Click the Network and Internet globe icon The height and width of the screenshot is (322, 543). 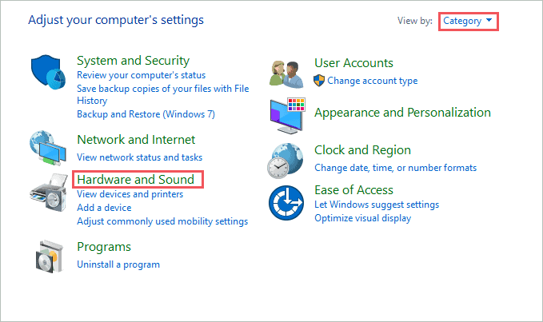coord(48,147)
